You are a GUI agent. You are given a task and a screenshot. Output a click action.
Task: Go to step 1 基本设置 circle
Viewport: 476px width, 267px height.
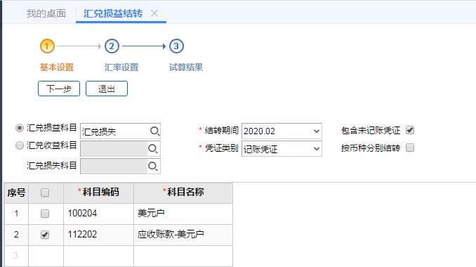coord(47,46)
